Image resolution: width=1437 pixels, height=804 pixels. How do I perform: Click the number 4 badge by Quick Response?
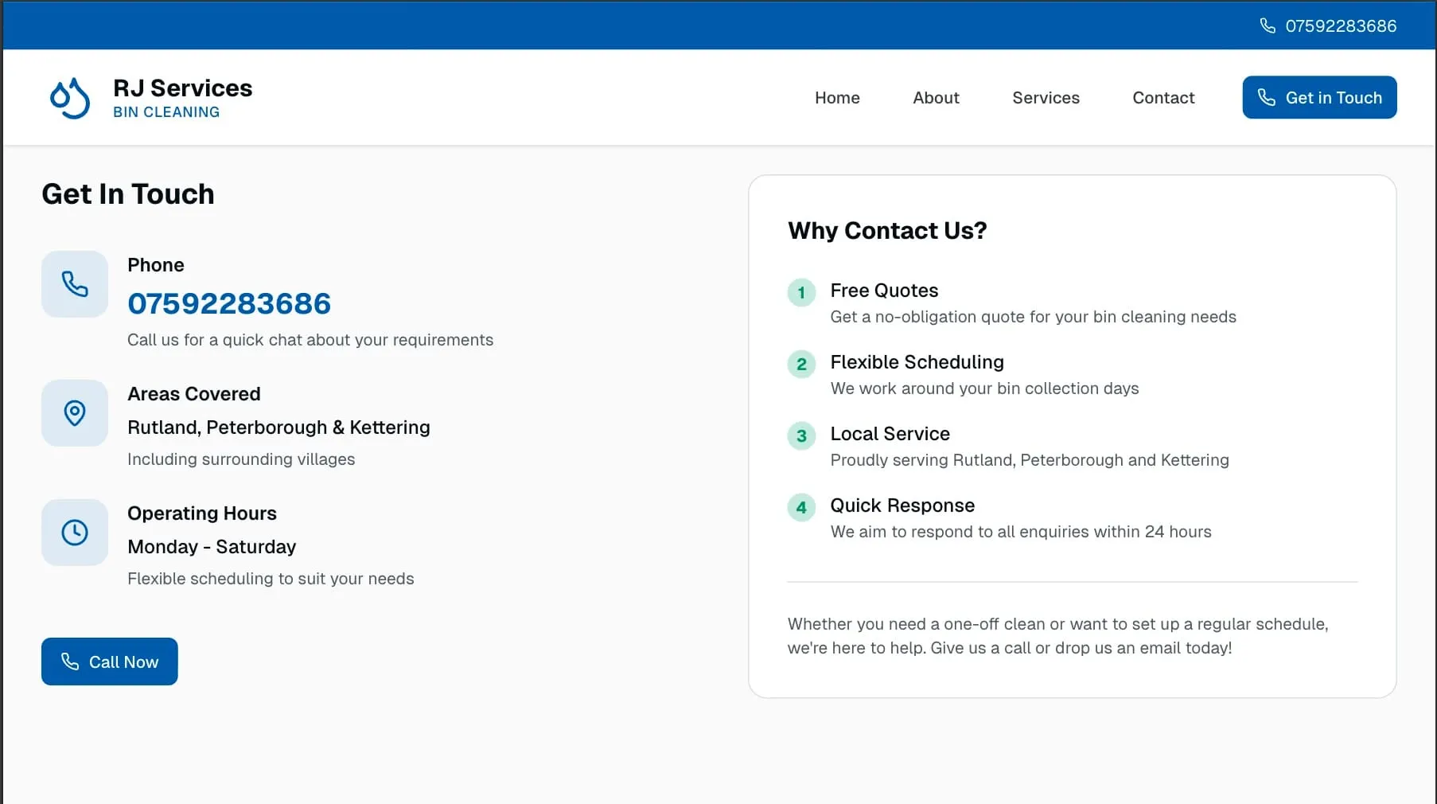click(801, 507)
